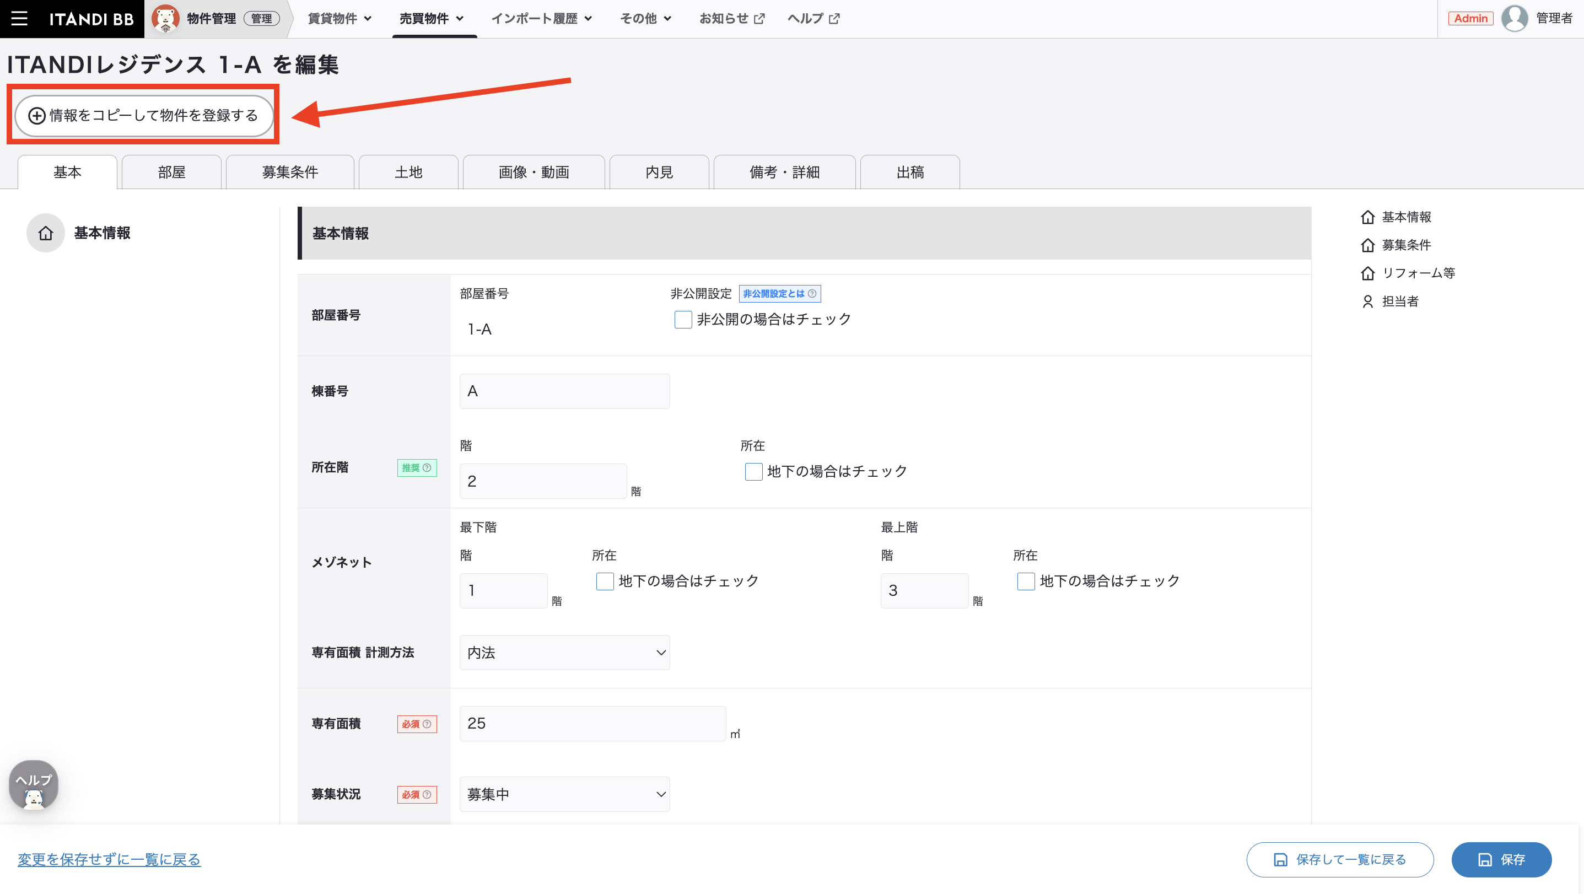The width and height of the screenshot is (1584, 894).
Task: Open the hamburger menu icon
Action: coord(19,18)
